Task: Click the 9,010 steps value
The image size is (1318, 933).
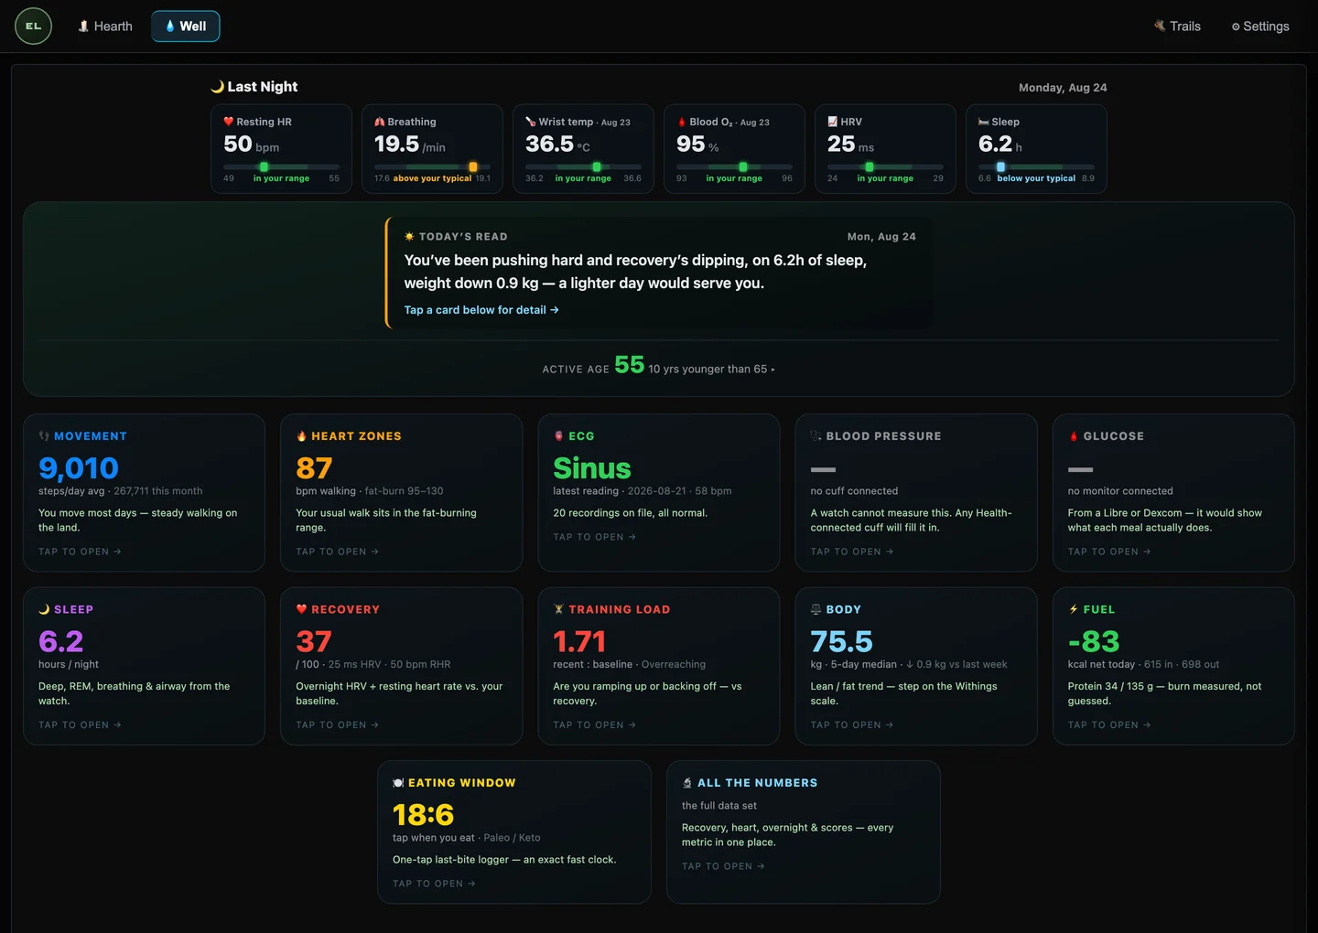Action: coord(79,468)
